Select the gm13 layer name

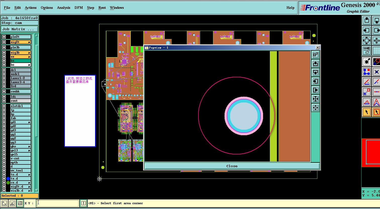pos(20,150)
